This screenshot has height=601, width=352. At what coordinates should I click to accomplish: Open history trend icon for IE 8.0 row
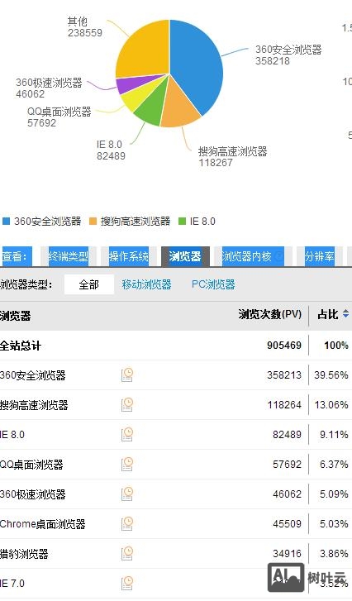point(127,434)
